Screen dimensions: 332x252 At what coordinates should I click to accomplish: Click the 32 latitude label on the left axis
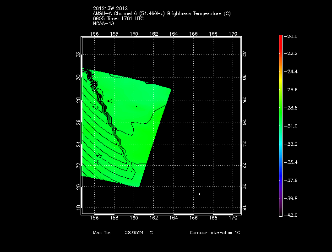[x=78, y=54]
